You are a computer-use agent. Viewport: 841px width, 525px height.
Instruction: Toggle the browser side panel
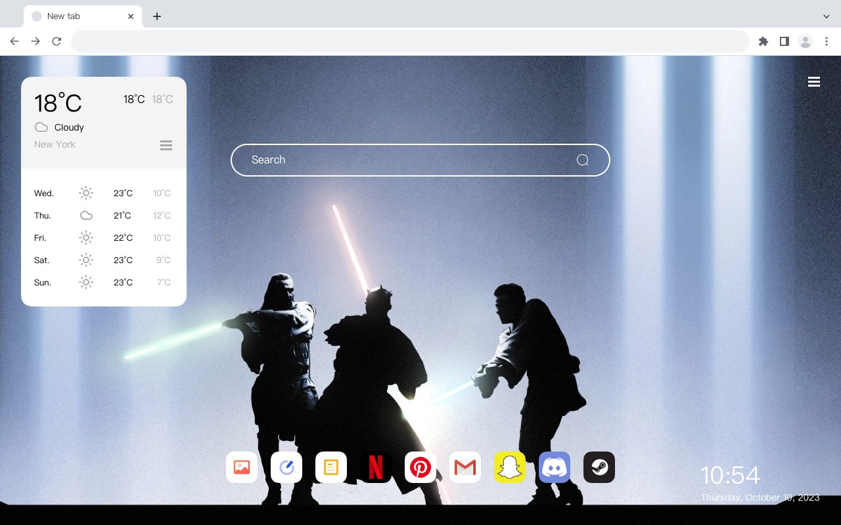click(784, 41)
